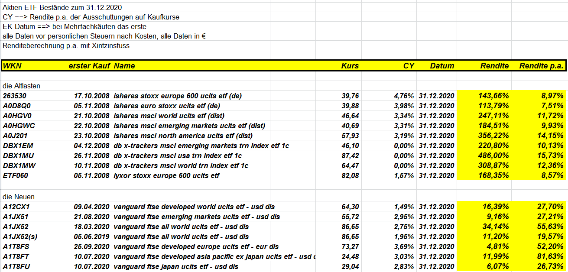Select name 'db x-trackers msci usa trn index etf 1c'
The image size is (568, 272).
coord(178,156)
